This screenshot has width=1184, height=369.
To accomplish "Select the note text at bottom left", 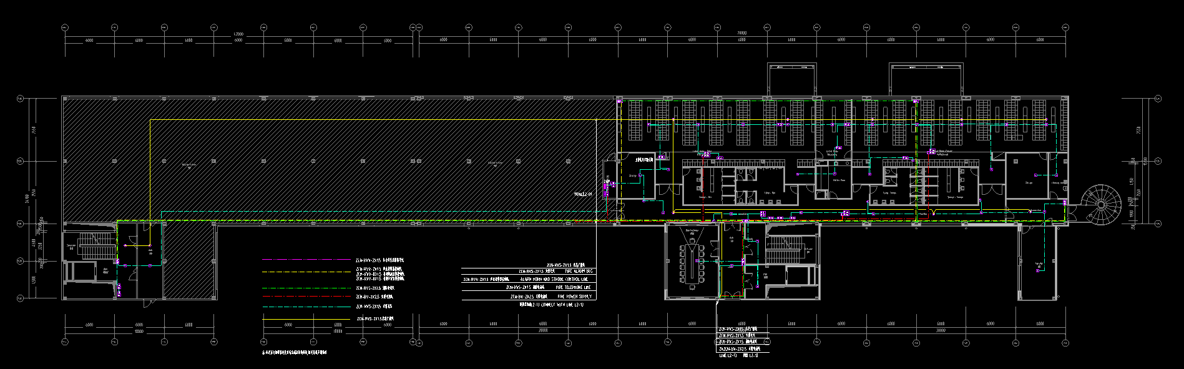I will [x=294, y=353].
